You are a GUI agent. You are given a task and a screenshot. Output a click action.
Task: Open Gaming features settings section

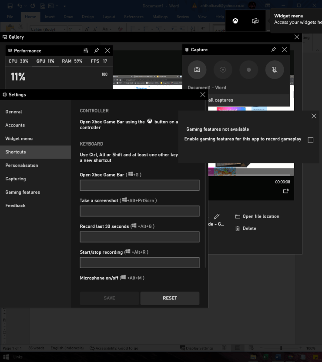tap(35, 192)
